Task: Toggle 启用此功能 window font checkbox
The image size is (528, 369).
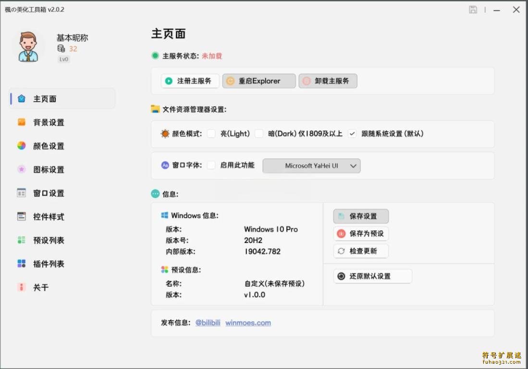Action: pyautogui.click(x=211, y=165)
